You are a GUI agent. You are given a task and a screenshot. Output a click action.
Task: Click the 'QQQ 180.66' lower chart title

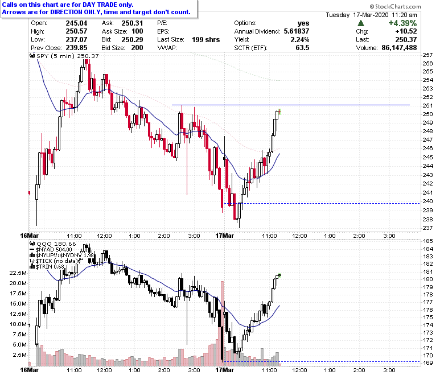pos(56,244)
